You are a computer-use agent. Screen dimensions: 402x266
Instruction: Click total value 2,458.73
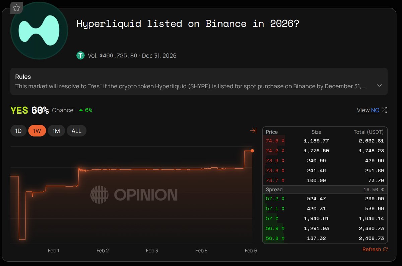[x=371, y=238]
